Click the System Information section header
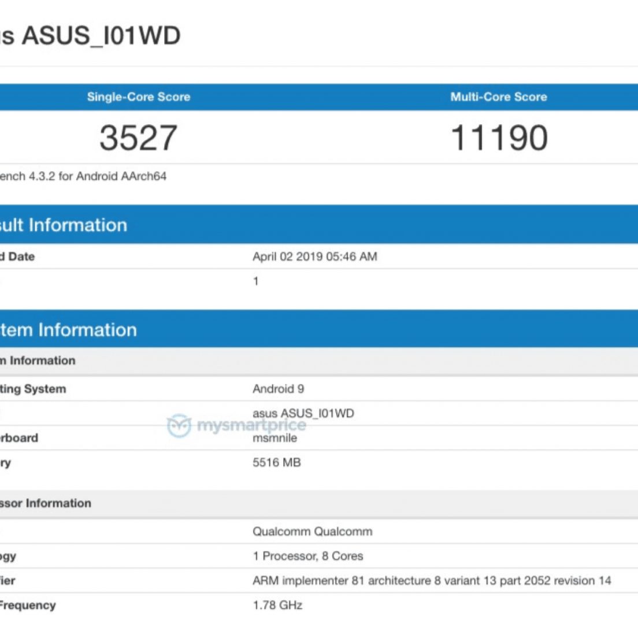 [68, 330]
